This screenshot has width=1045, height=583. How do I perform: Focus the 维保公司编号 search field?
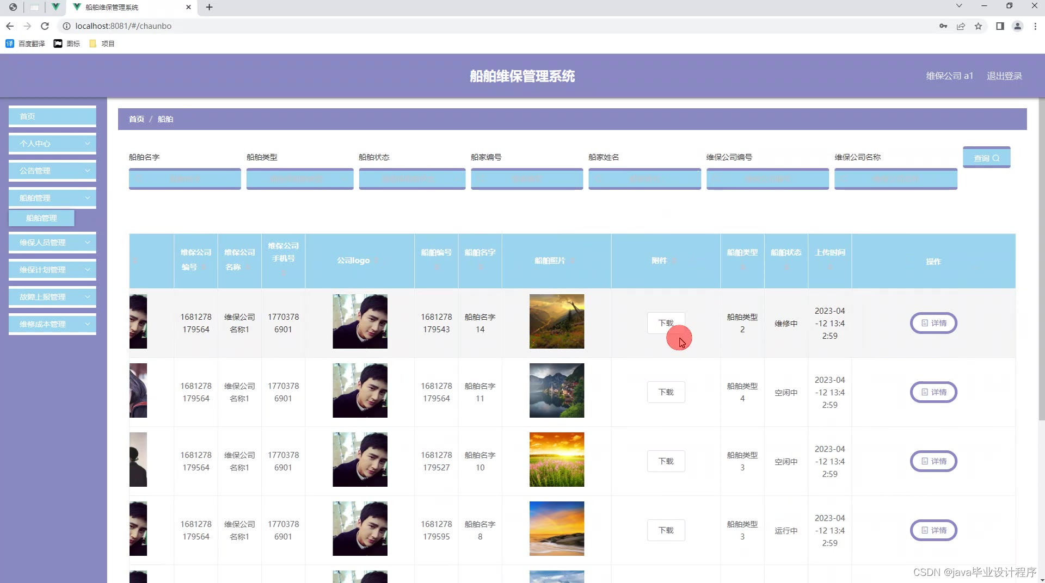(x=767, y=179)
